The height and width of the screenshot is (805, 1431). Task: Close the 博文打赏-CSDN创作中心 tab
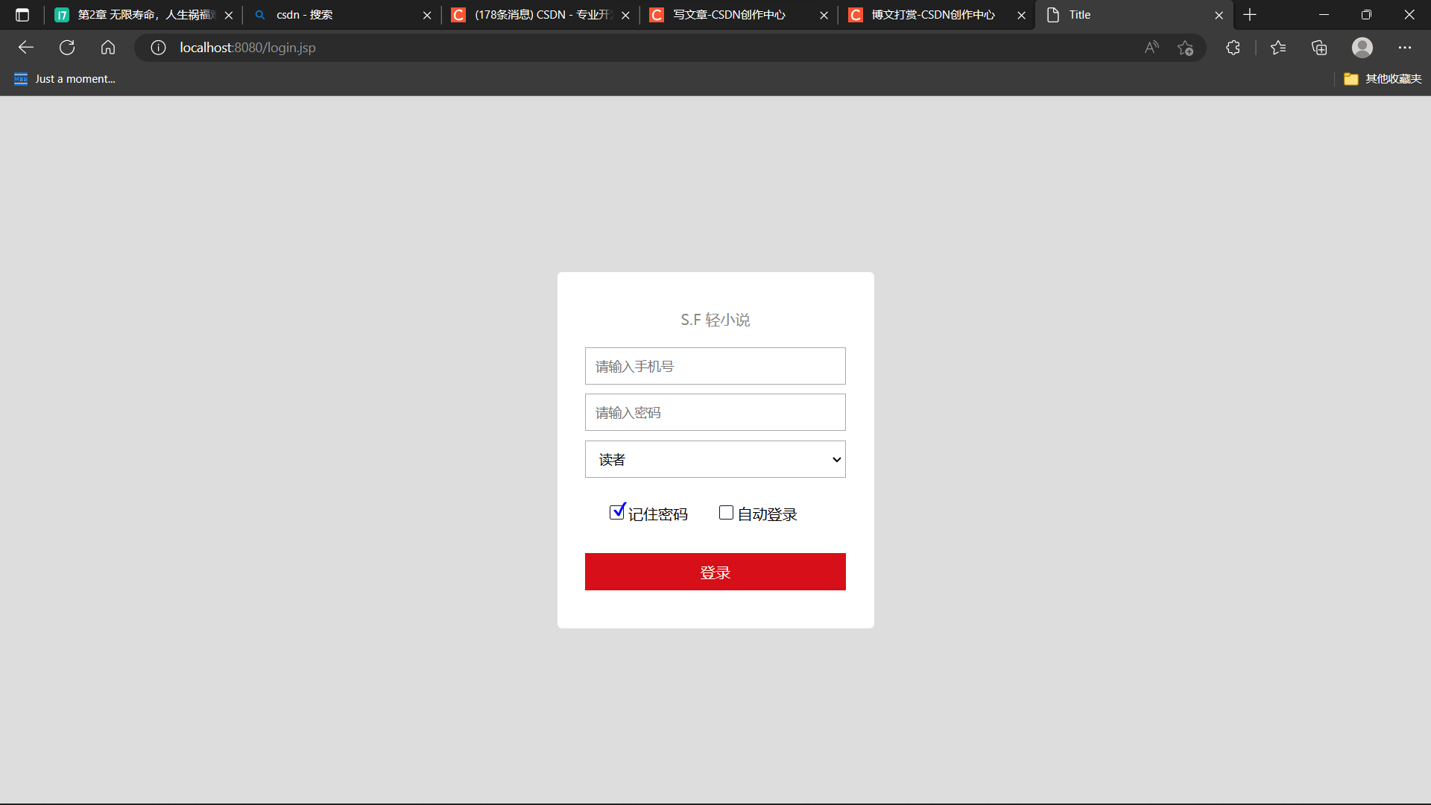[1021, 15]
